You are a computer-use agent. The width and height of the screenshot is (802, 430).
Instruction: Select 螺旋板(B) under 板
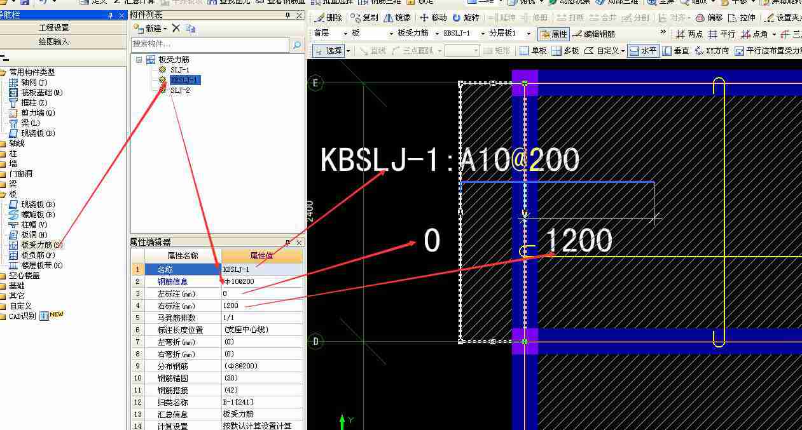pos(32,214)
